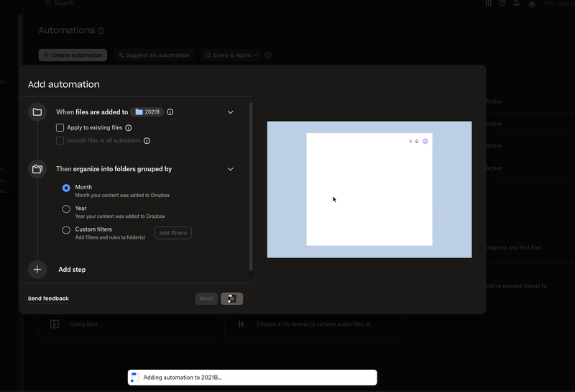Open the Send feedback link

[x=48, y=298]
